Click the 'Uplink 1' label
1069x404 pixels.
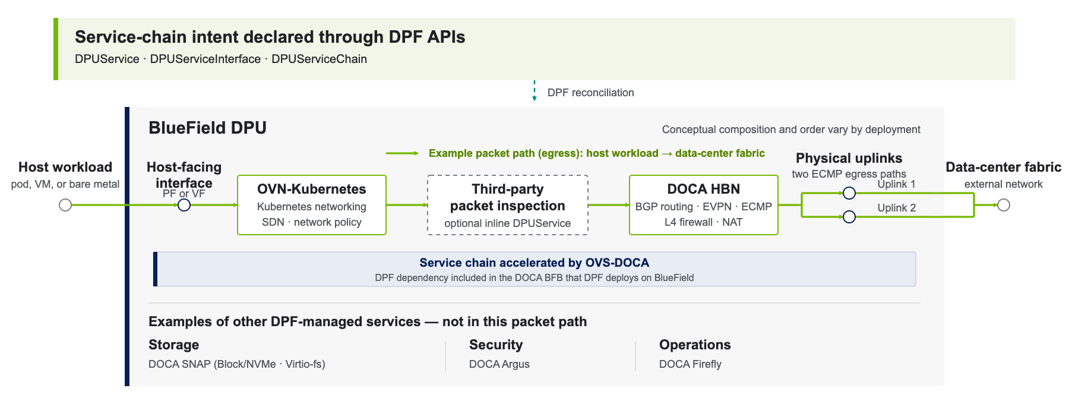897,184
